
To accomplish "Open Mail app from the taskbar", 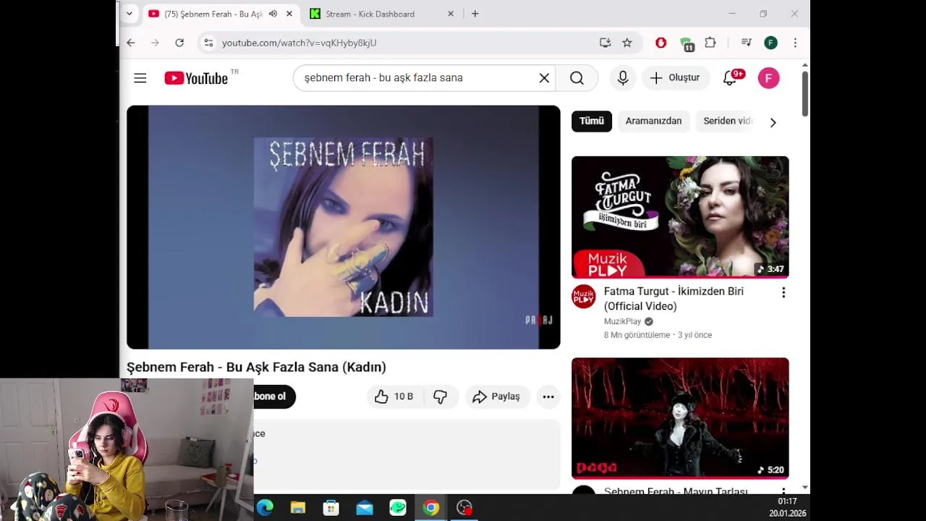I will tap(365, 508).
